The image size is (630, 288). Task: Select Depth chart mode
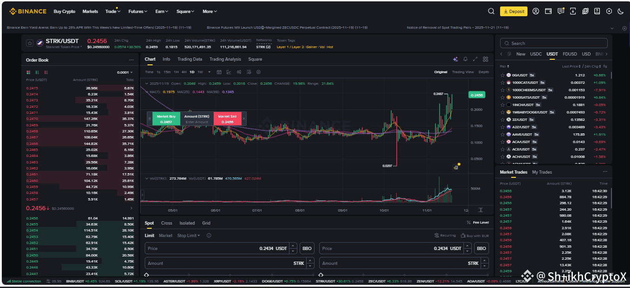point(483,72)
